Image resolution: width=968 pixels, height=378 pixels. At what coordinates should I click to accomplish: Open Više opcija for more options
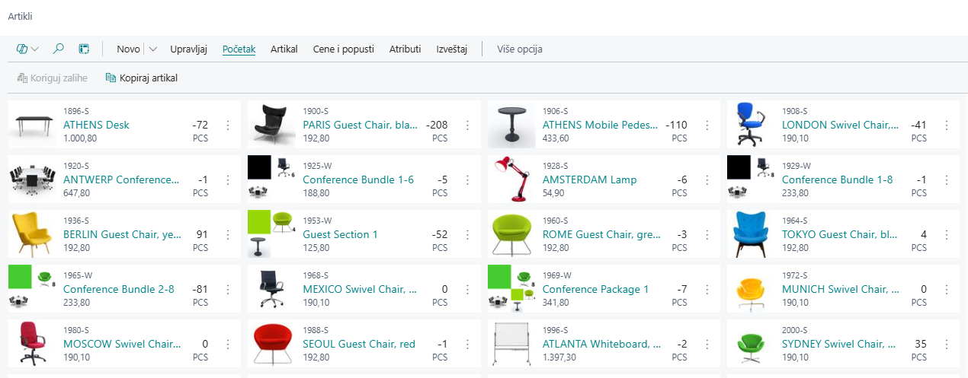tap(519, 49)
